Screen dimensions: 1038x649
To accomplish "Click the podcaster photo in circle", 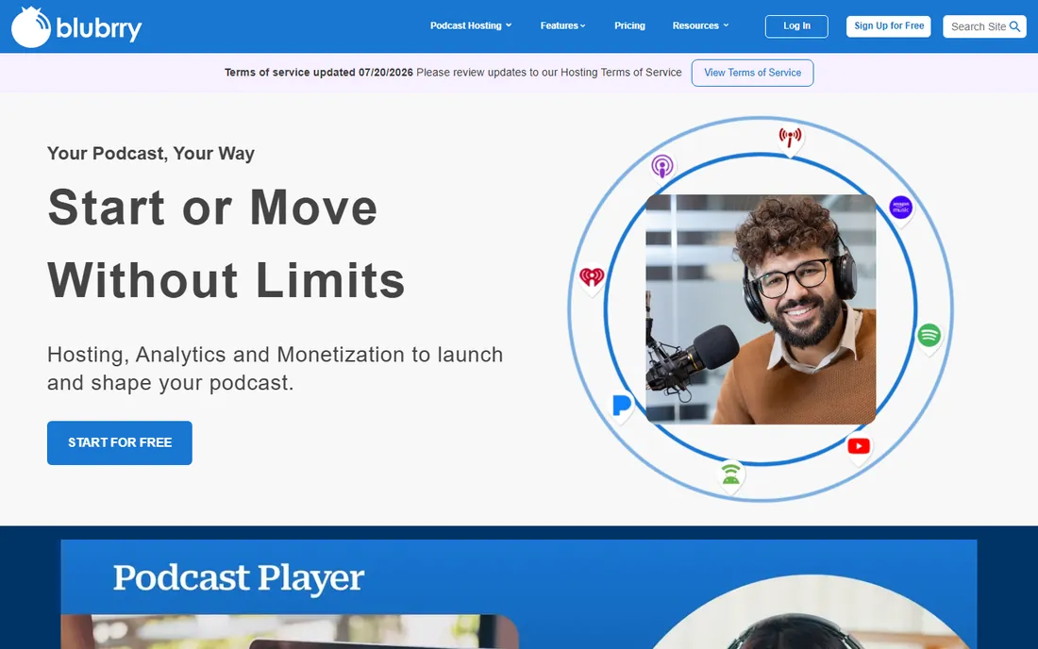I will click(761, 309).
